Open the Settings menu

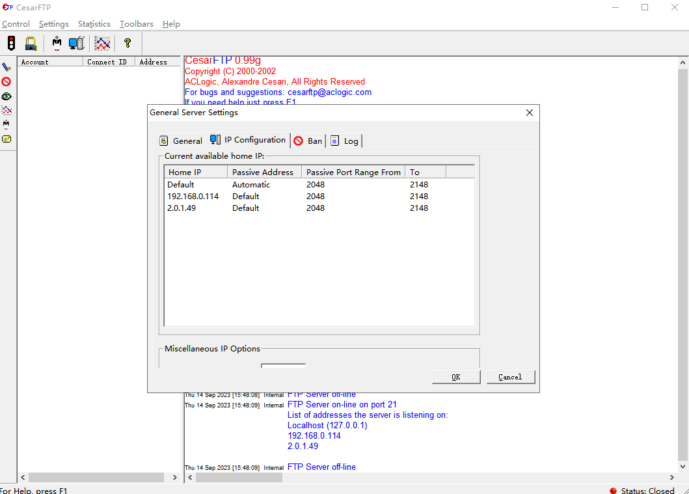tap(53, 24)
